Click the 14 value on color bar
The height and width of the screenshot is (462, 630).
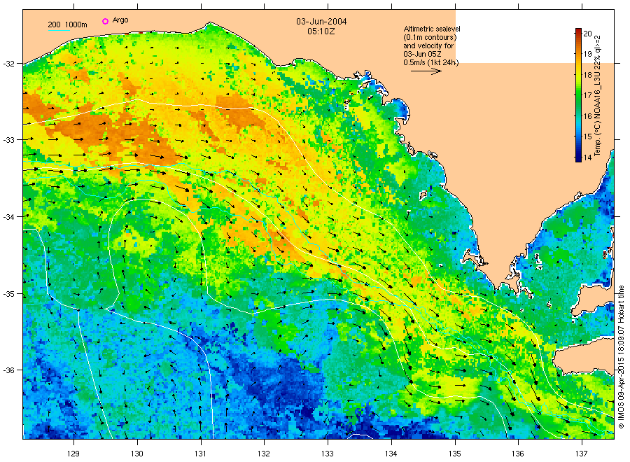[x=587, y=157]
